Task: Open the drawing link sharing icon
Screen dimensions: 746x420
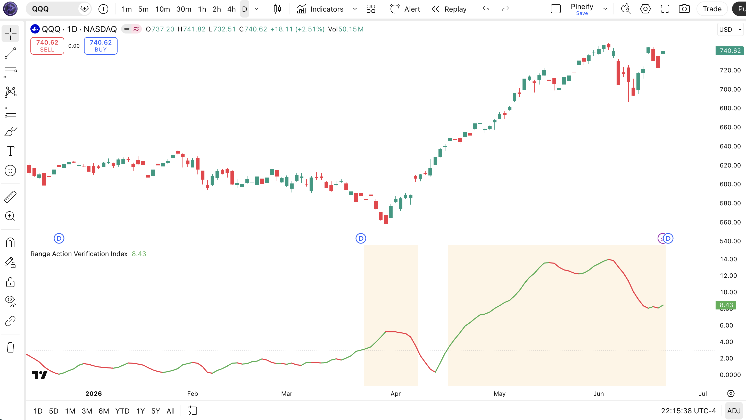Action: tap(10, 321)
